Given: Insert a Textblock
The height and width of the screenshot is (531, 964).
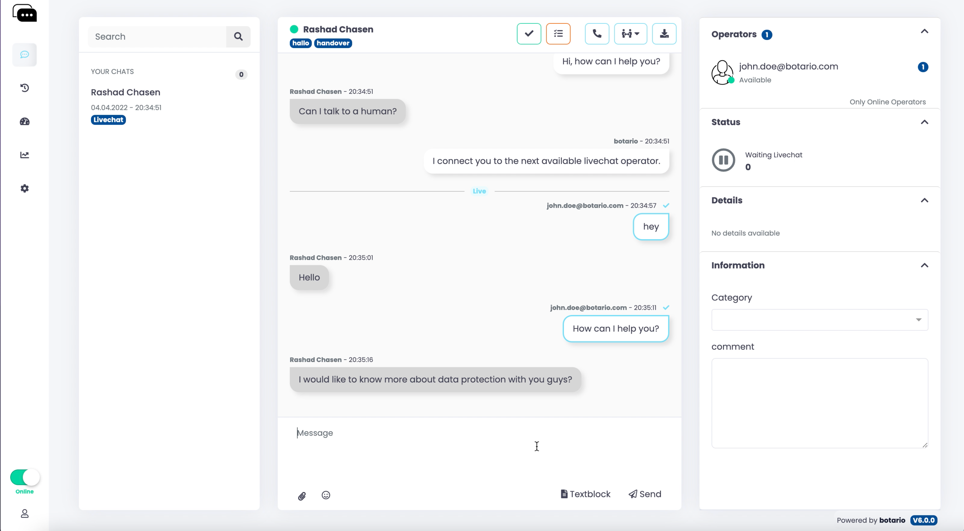Looking at the screenshot, I should tap(585, 494).
